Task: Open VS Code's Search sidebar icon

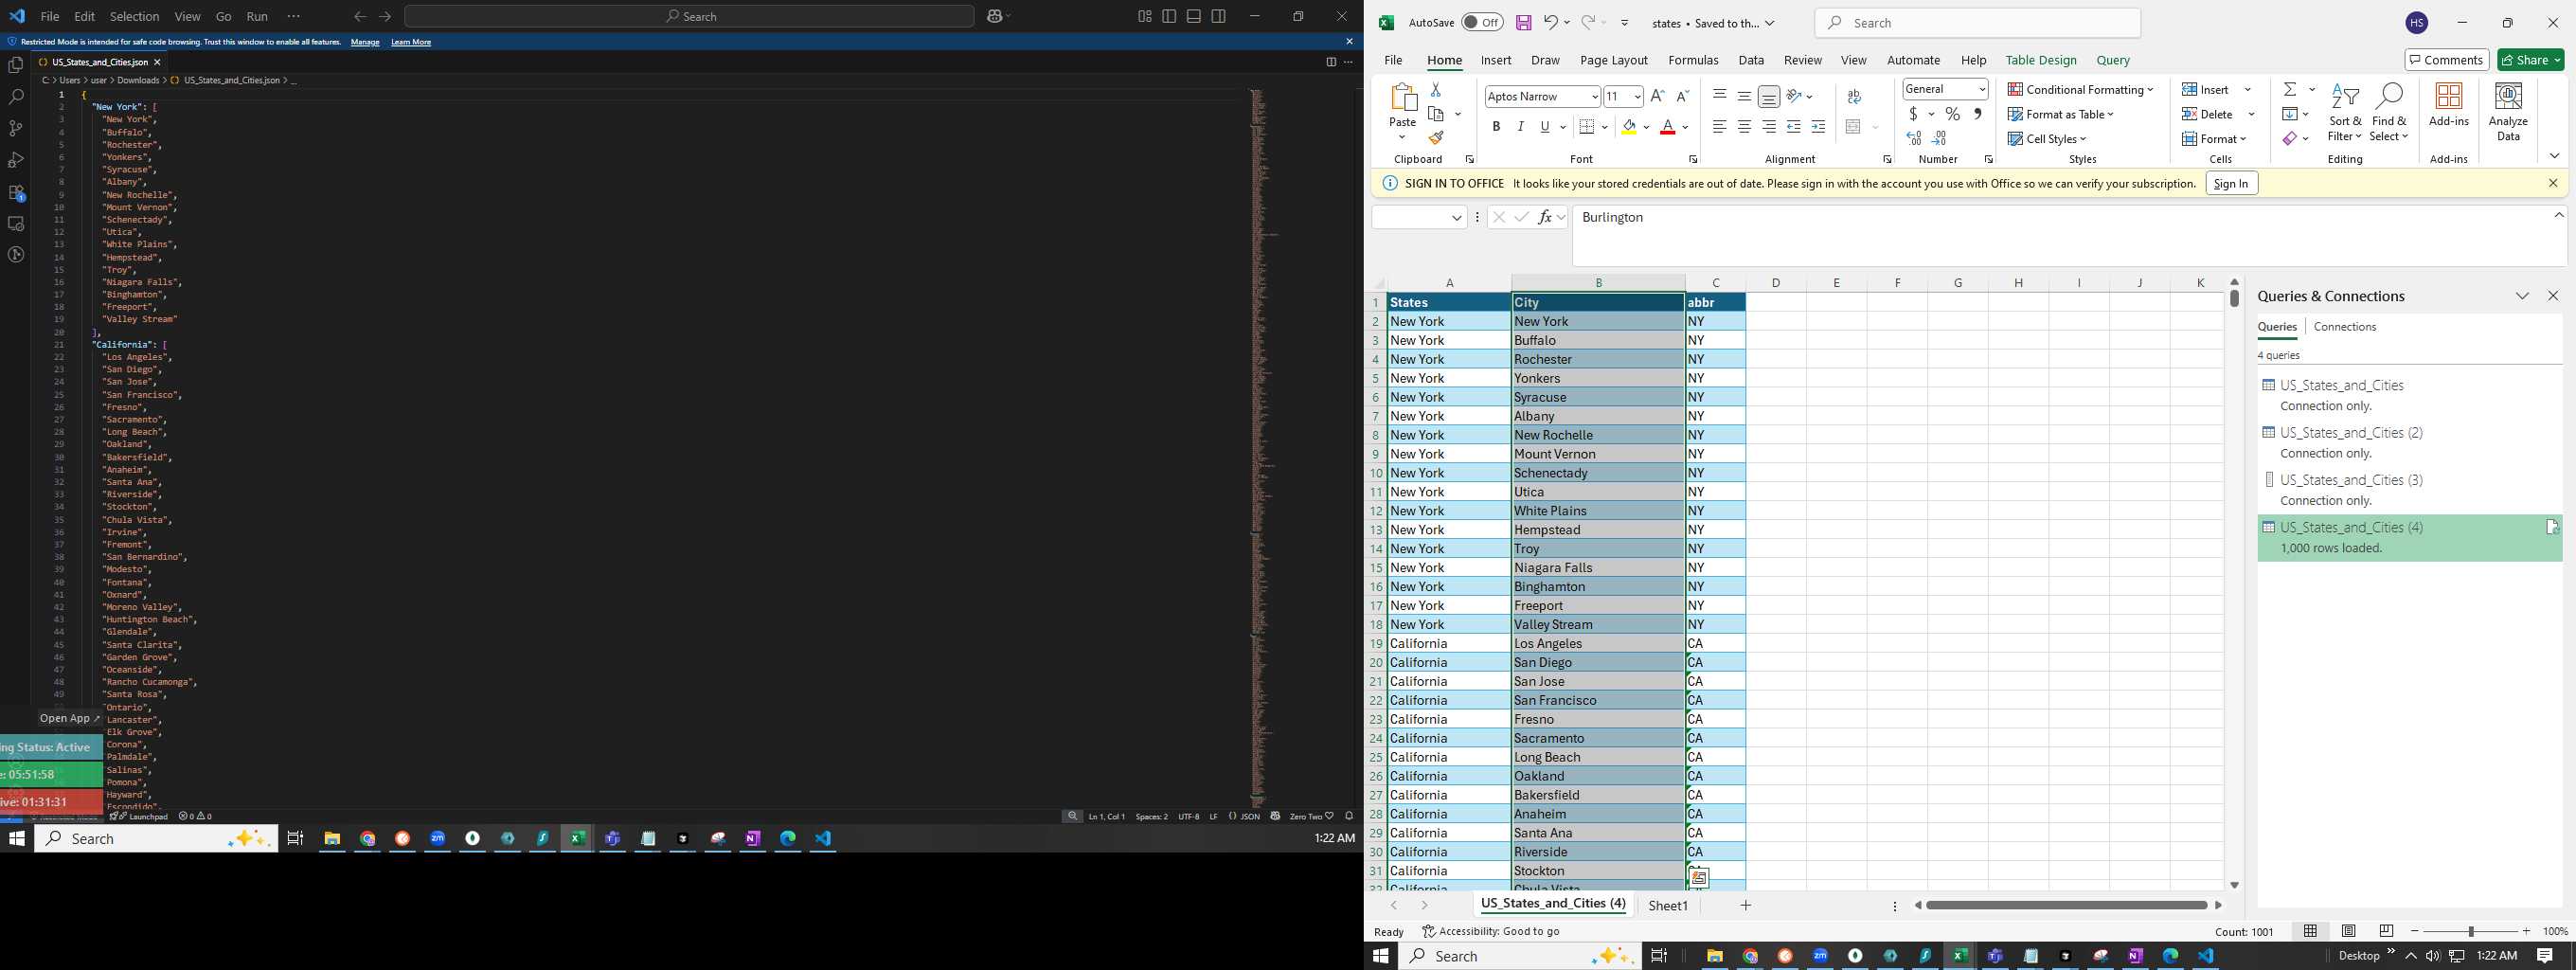Action: coord(16,97)
